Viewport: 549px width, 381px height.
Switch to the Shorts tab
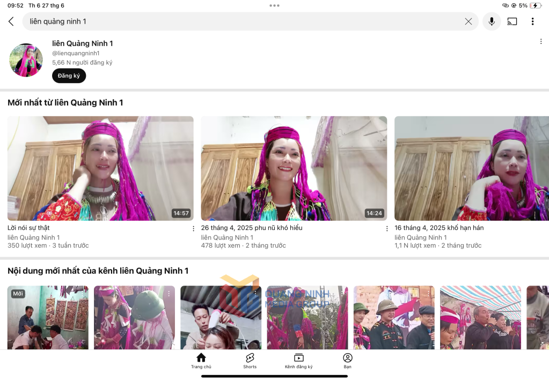pyautogui.click(x=250, y=361)
